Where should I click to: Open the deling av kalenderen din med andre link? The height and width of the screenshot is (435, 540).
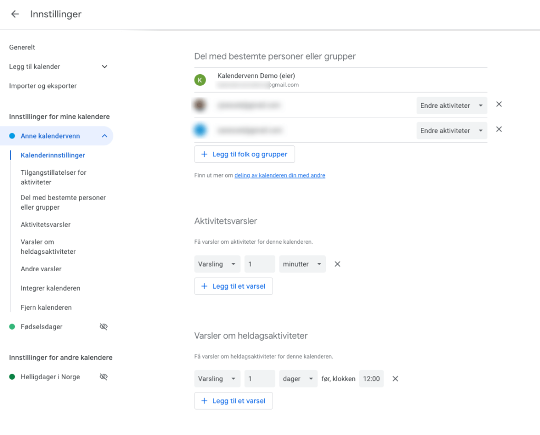(x=279, y=175)
